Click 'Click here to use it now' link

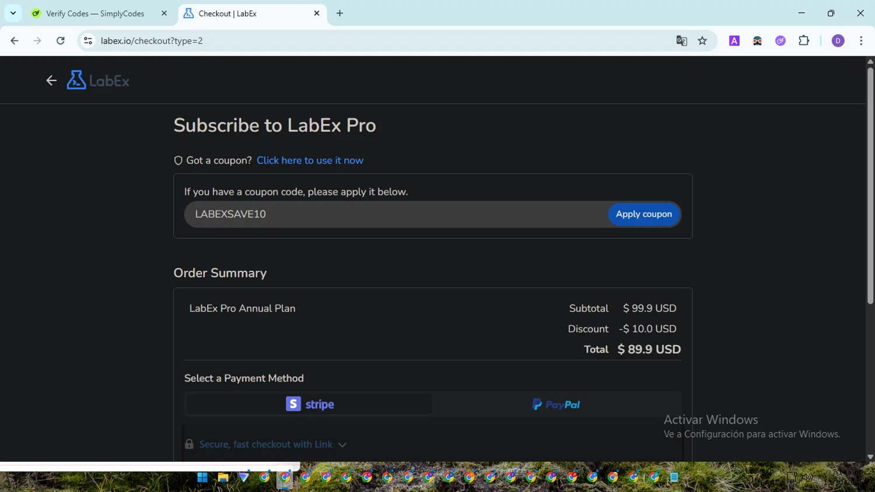[310, 160]
